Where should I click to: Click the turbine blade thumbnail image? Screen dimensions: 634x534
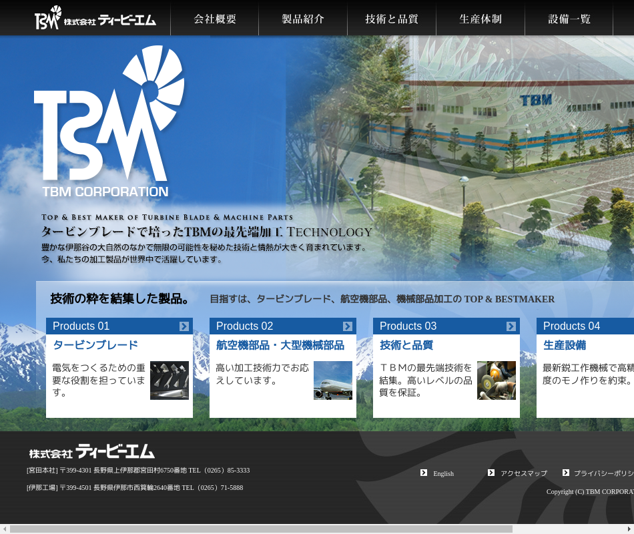coord(170,380)
